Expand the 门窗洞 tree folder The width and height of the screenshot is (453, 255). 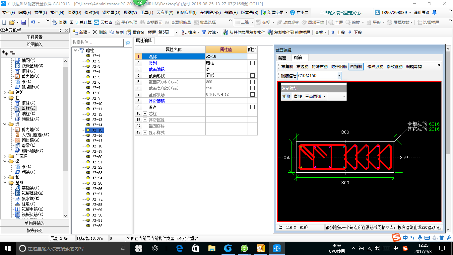tap(5, 156)
